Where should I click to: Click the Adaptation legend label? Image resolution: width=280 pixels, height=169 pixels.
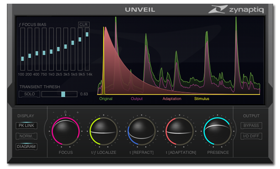click(x=172, y=98)
